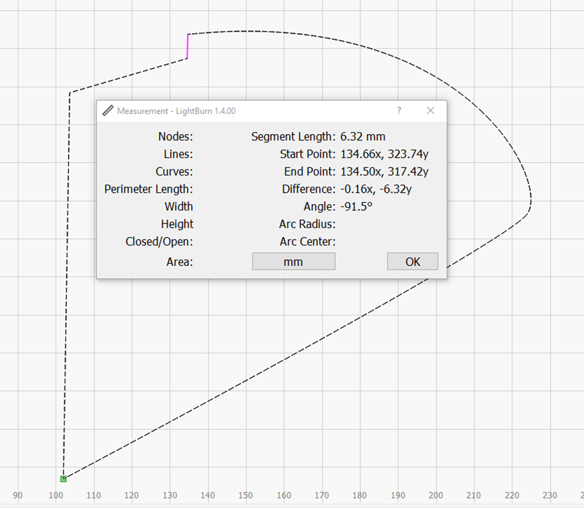Click the Segment Length value 6.32 mm
This screenshot has height=508, width=584.
363,137
